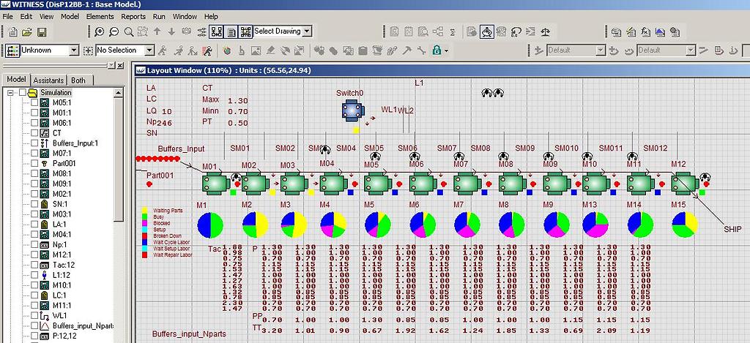750x343 pixels.
Task: Click the yellow Waiting Parts legend swatch
Action: click(x=144, y=210)
